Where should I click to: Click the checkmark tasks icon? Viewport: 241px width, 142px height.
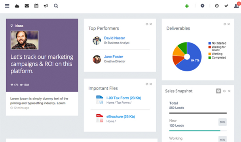pyautogui.click(x=226, y=6)
